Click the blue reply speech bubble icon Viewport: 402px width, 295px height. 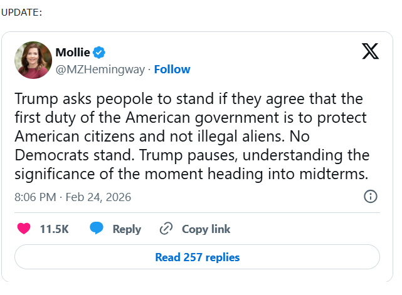click(96, 229)
